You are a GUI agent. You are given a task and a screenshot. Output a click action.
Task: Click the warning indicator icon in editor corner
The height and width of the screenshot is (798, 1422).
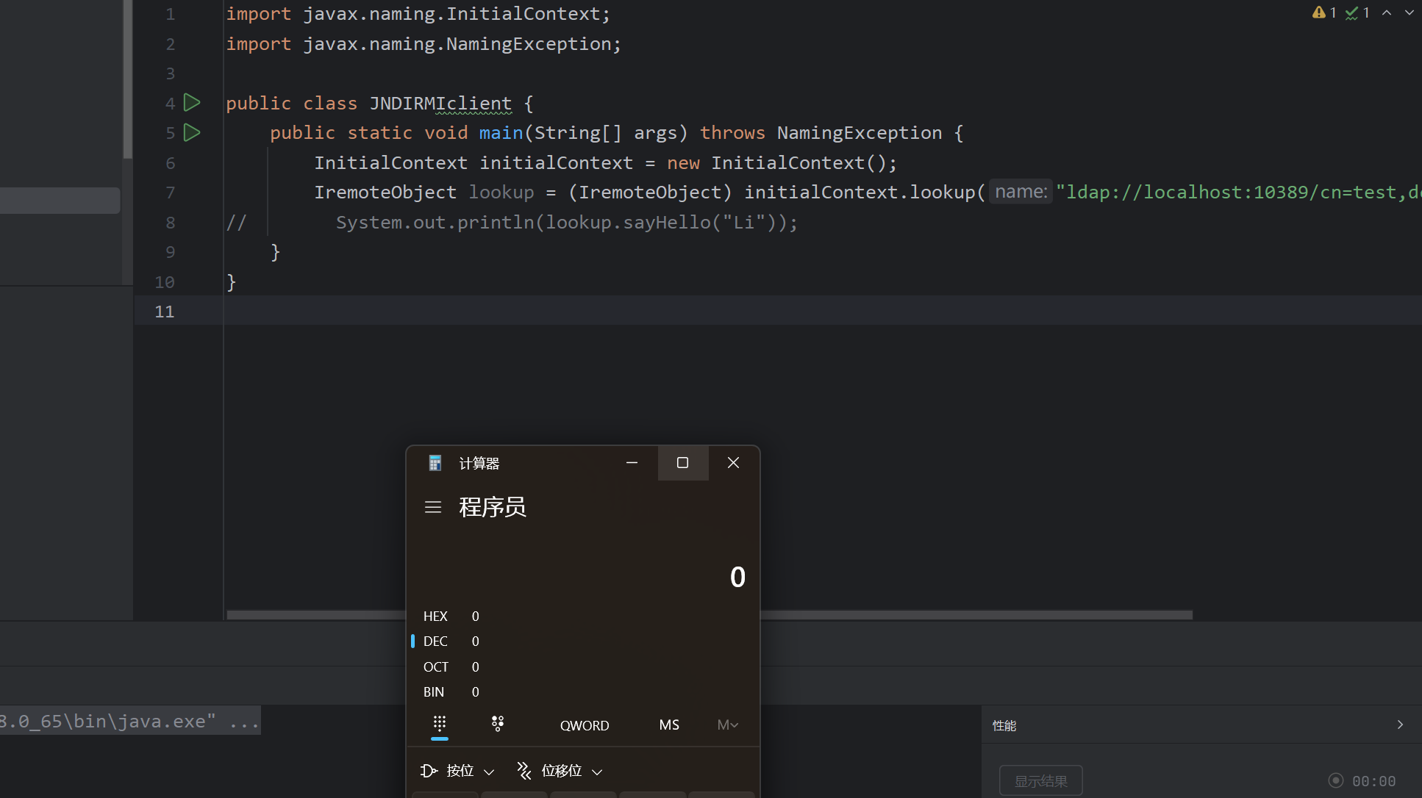(1319, 12)
